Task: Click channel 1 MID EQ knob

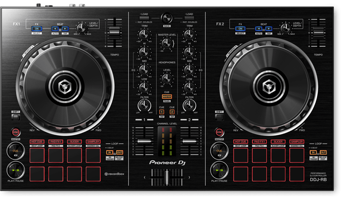Action: coord(144,70)
